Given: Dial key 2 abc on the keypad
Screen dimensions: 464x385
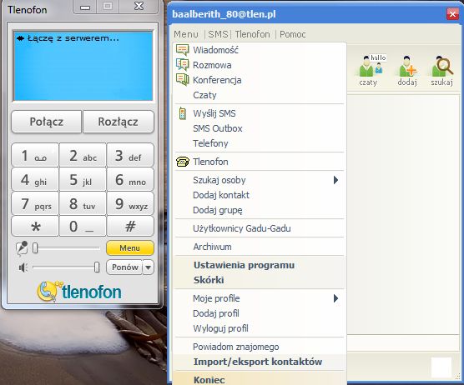Looking at the screenshot, I should pos(83,156).
